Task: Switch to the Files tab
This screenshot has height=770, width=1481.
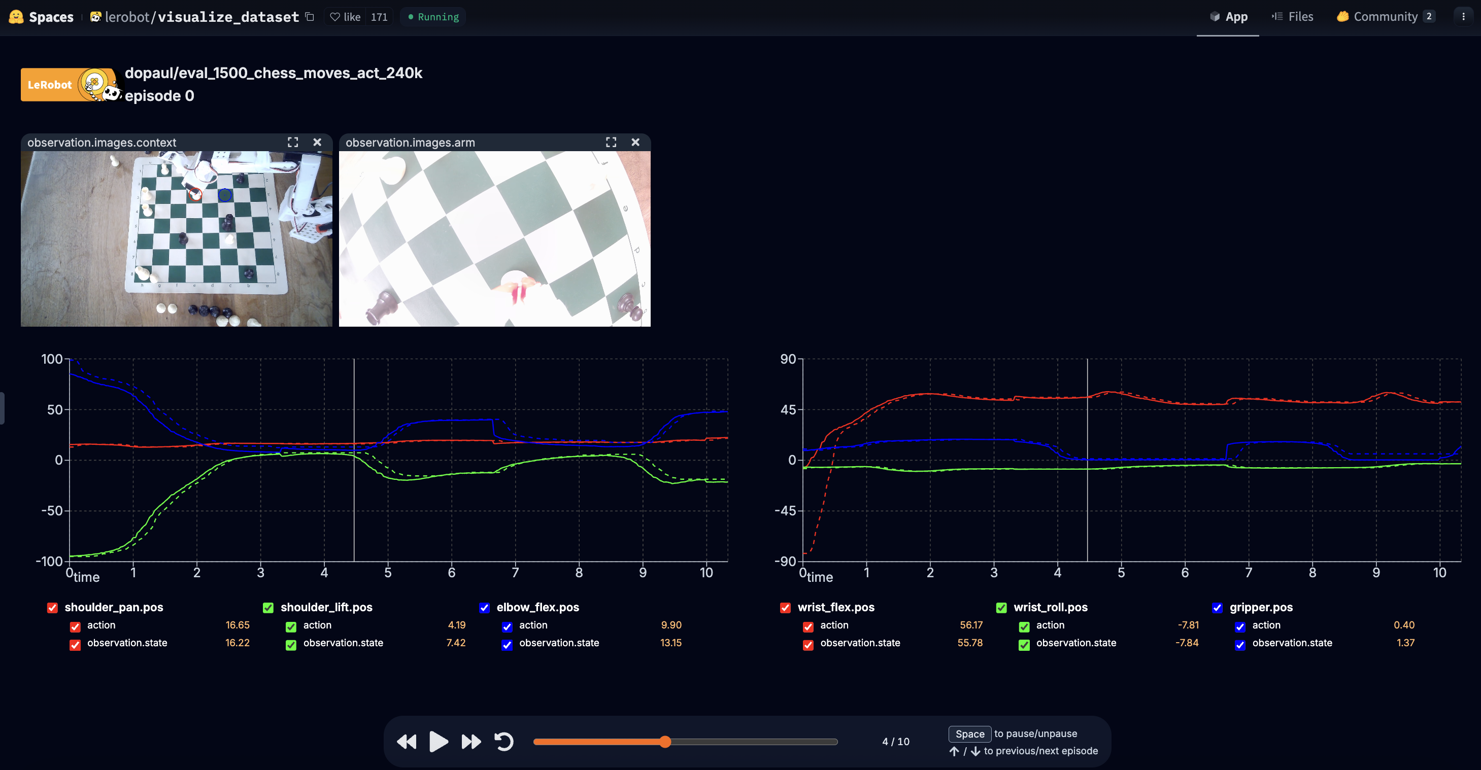Action: pyautogui.click(x=1292, y=17)
